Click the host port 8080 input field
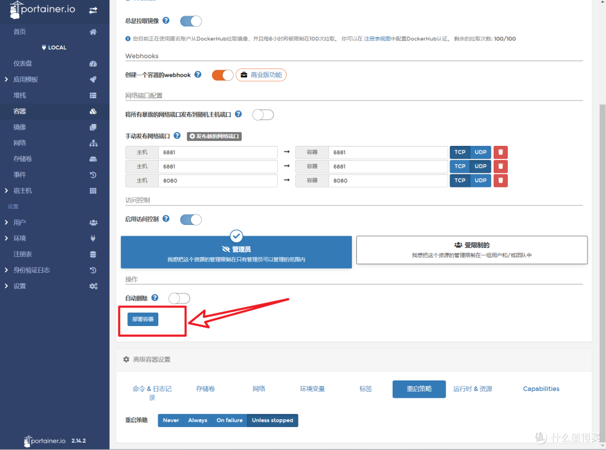606x450 pixels. click(x=218, y=180)
